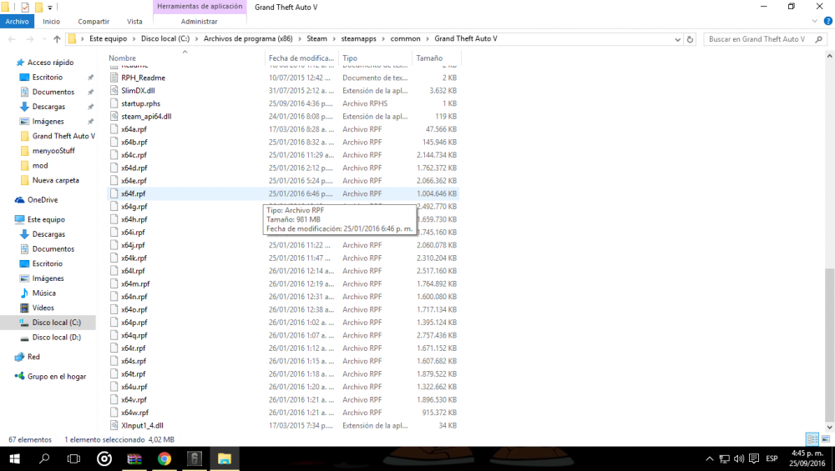Image resolution: width=835 pixels, height=471 pixels.
Task: Open taskbar search magnifier
Action: click(x=44, y=458)
